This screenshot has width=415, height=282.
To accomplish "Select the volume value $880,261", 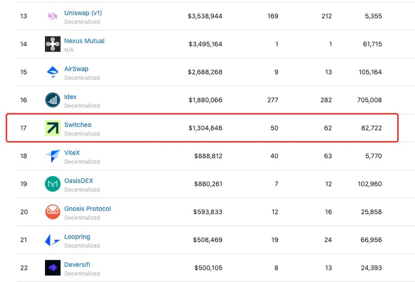I will click(x=209, y=184).
